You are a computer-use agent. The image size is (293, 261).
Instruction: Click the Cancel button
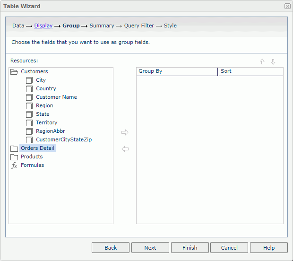(x=229, y=248)
